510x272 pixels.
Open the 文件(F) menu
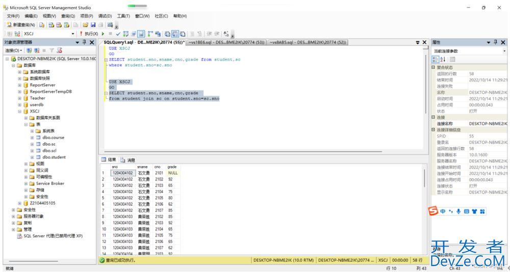click(13, 16)
